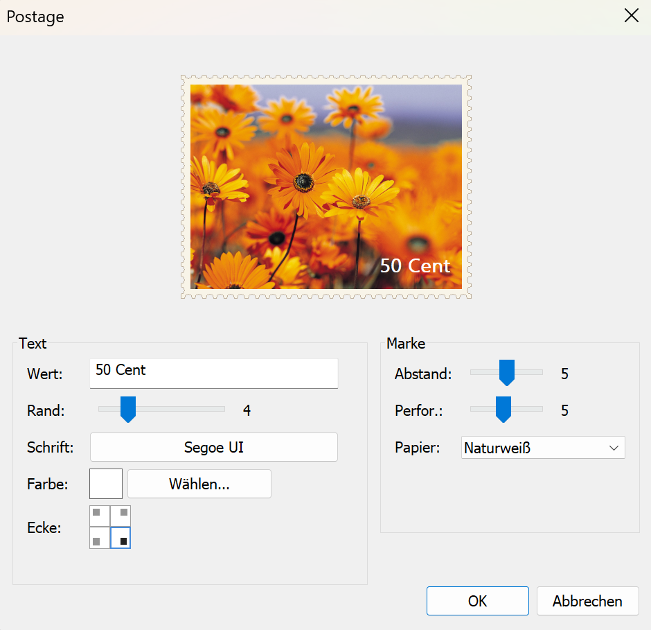Click into the Wert text field
The height and width of the screenshot is (630, 651).
[213, 373]
